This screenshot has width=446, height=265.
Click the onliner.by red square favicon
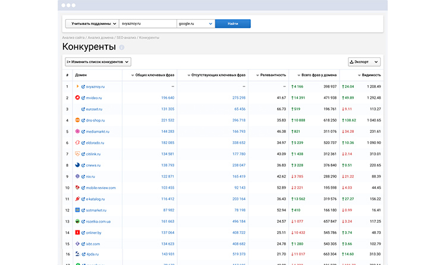coord(77,232)
